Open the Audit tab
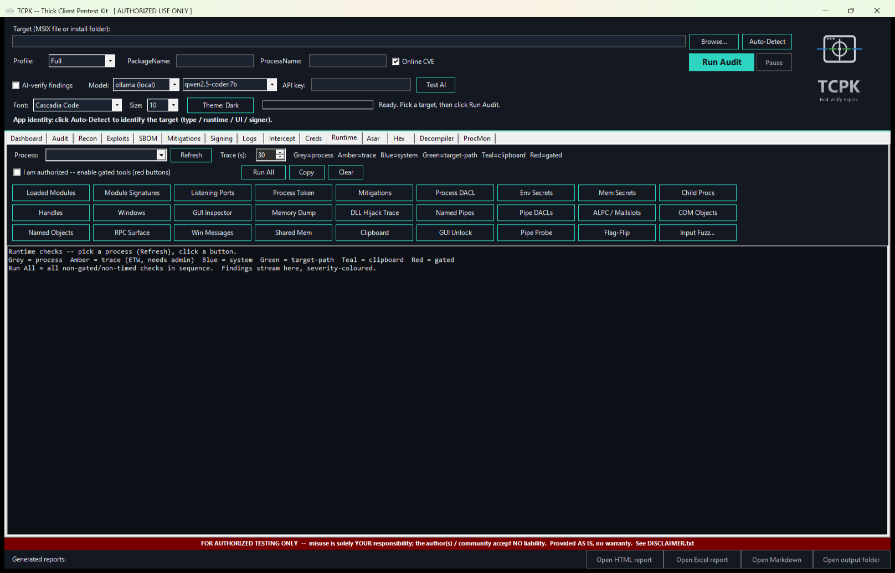Screen dimensions: 895x573 point(60,138)
